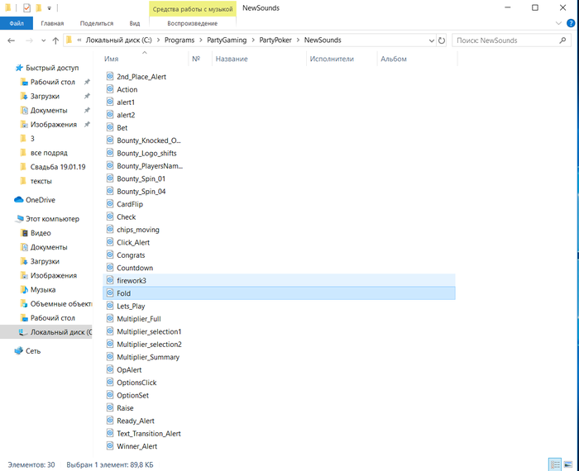This screenshot has width=579, height=471.
Task: Switch to details view icon in status bar
Action: [555, 464]
